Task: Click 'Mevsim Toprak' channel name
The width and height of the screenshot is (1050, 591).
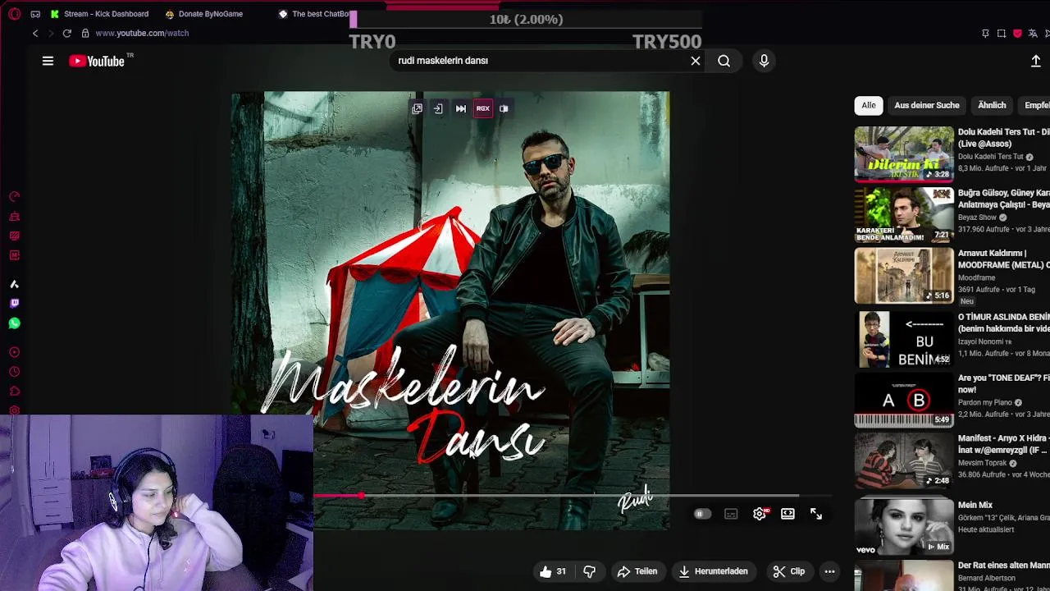Action: pyautogui.click(x=983, y=463)
